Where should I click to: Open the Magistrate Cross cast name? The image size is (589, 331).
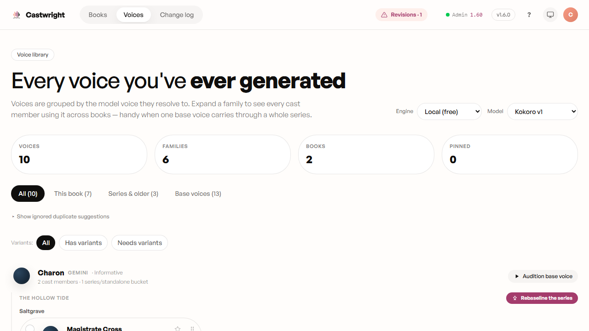click(x=94, y=328)
